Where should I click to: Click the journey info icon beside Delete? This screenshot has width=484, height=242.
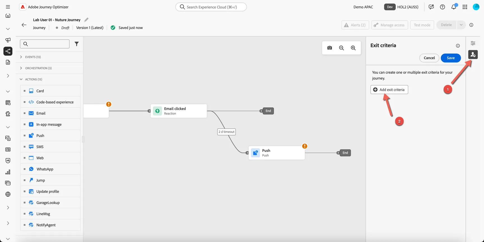(471, 25)
